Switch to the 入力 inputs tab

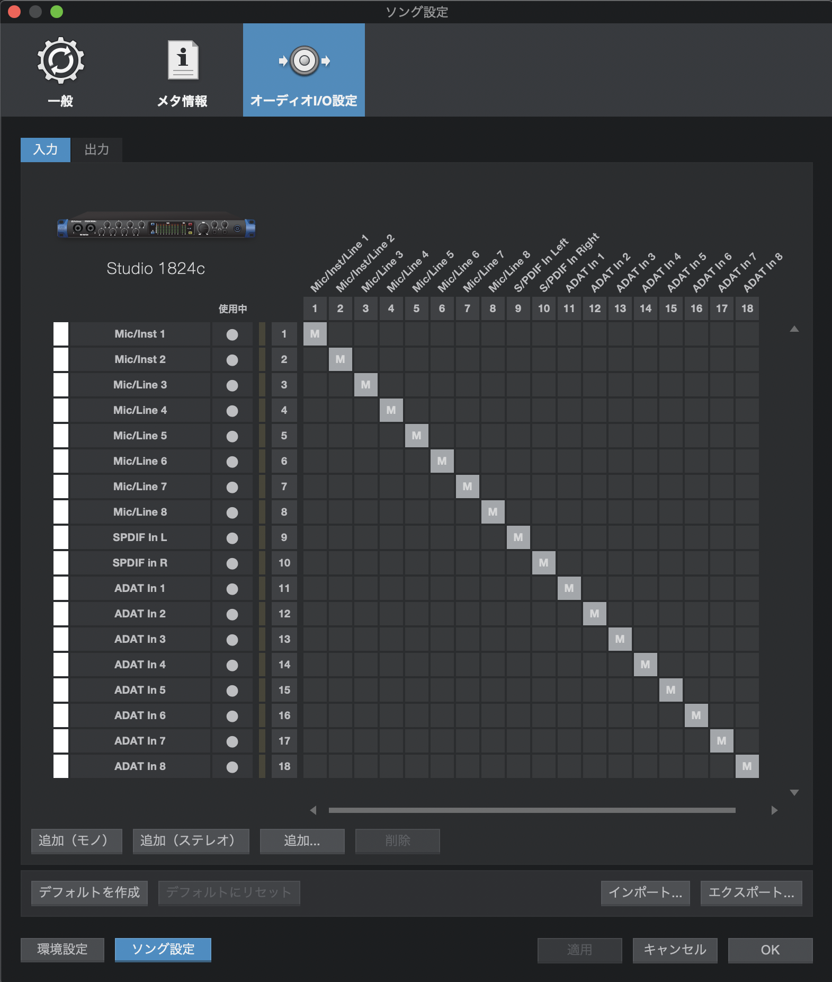click(x=46, y=149)
